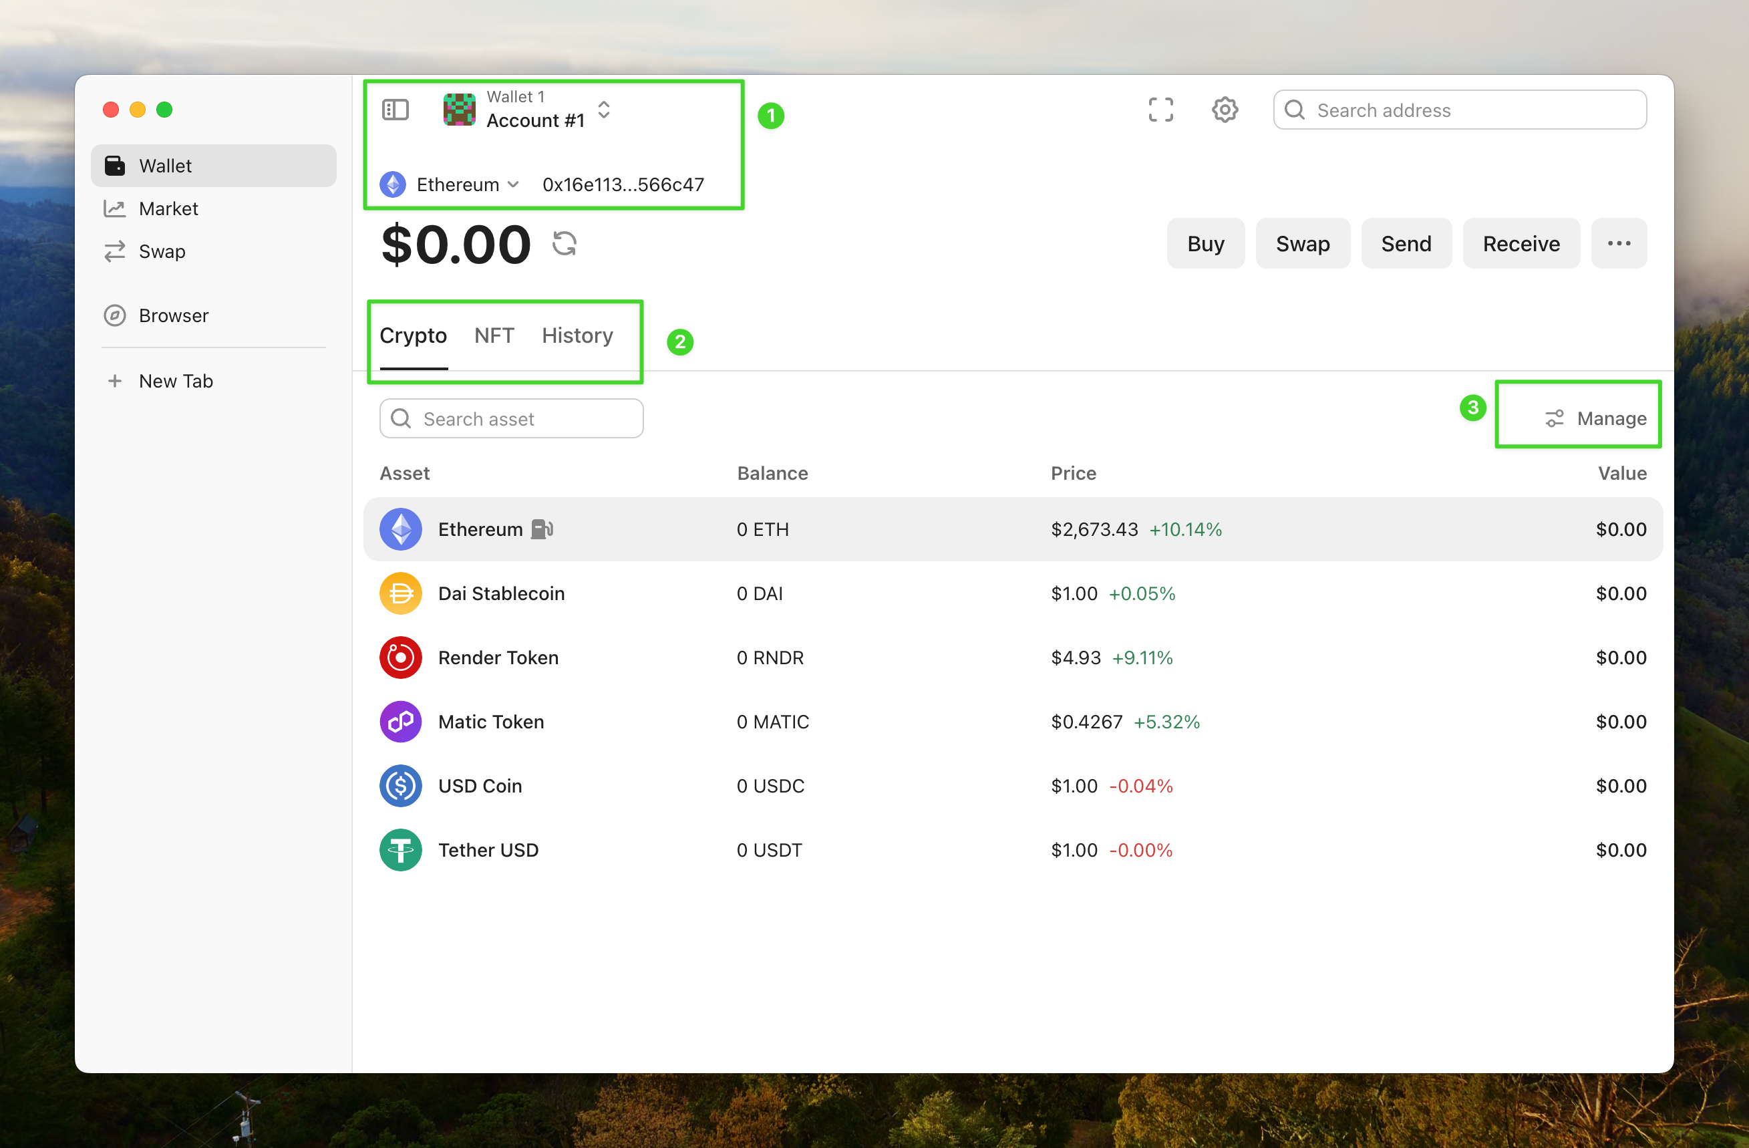Open the fullscreen expand icon
This screenshot has width=1749, height=1148.
pyautogui.click(x=1161, y=110)
